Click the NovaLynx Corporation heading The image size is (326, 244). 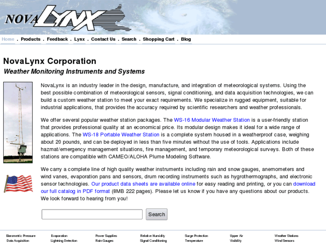coord(50,61)
